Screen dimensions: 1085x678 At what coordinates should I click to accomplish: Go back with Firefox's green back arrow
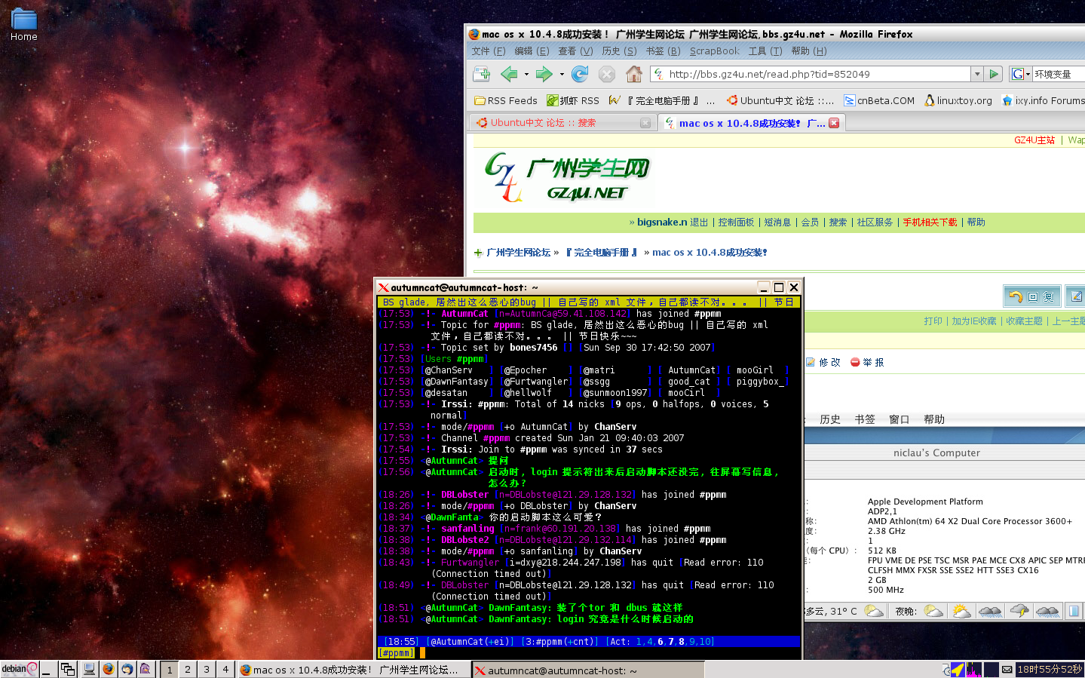pyautogui.click(x=509, y=74)
